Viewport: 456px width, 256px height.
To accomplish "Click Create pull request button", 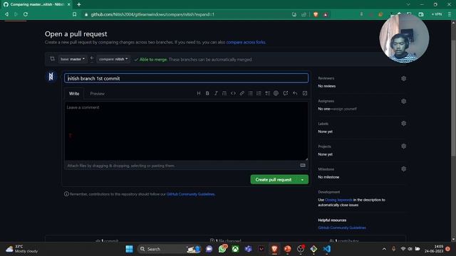I will (274, 180).
